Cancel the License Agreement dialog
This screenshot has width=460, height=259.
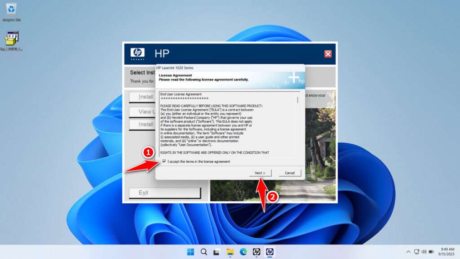tap(290, 173)
